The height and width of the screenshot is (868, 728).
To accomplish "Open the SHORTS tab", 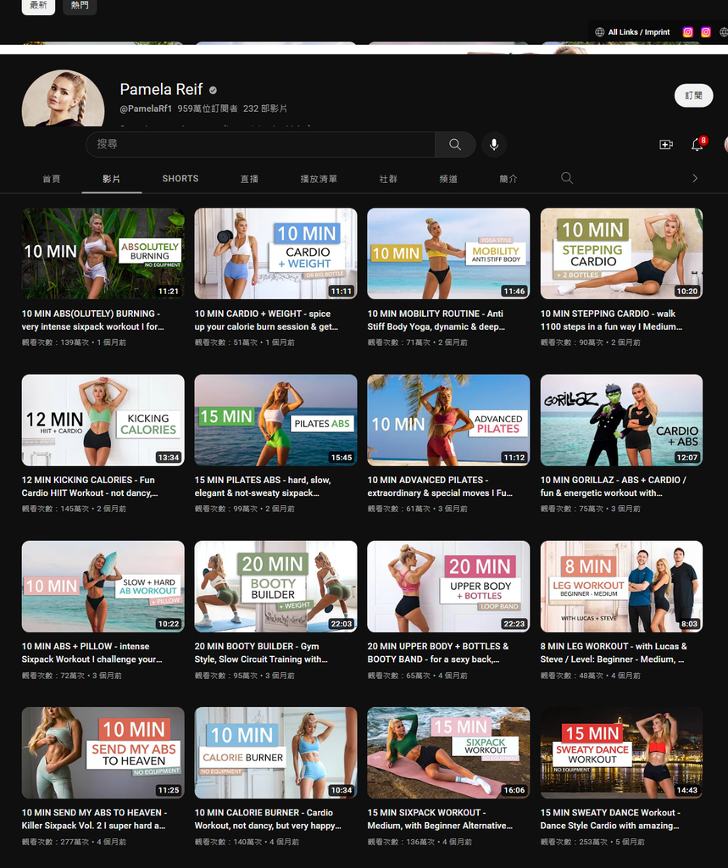I will pyautogui.click(x=181, y=178).
